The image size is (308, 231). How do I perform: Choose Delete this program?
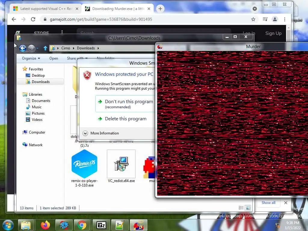126,119
